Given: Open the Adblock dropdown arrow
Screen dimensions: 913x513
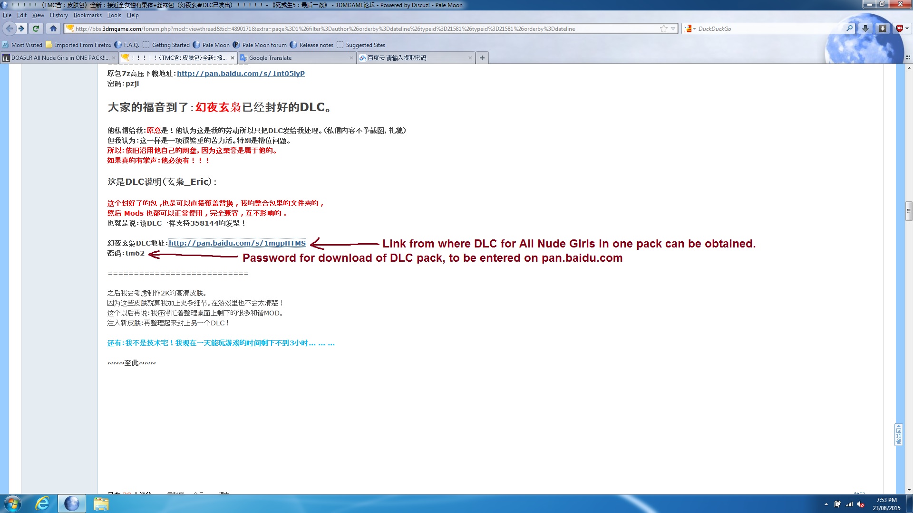Looking at the screenshot, I should [x=907, y=28].
